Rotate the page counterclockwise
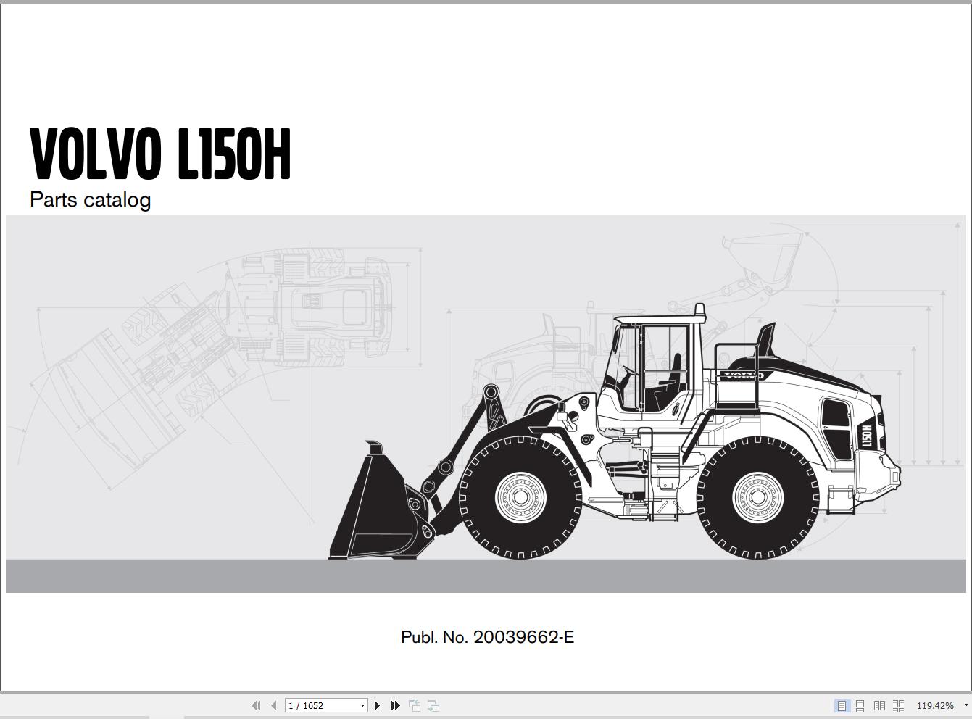 point(415,705)
